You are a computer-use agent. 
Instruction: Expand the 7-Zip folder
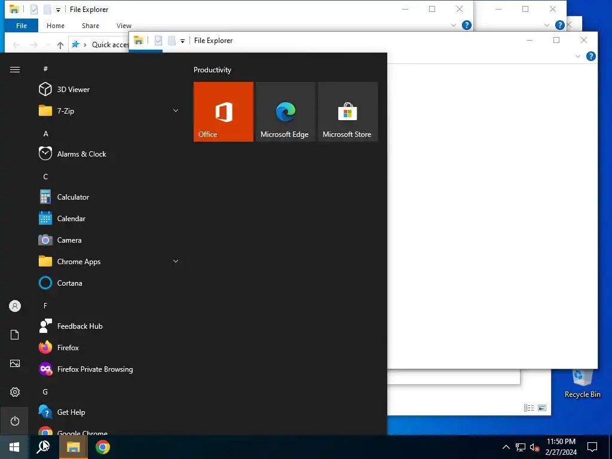(x=176, y=111)
